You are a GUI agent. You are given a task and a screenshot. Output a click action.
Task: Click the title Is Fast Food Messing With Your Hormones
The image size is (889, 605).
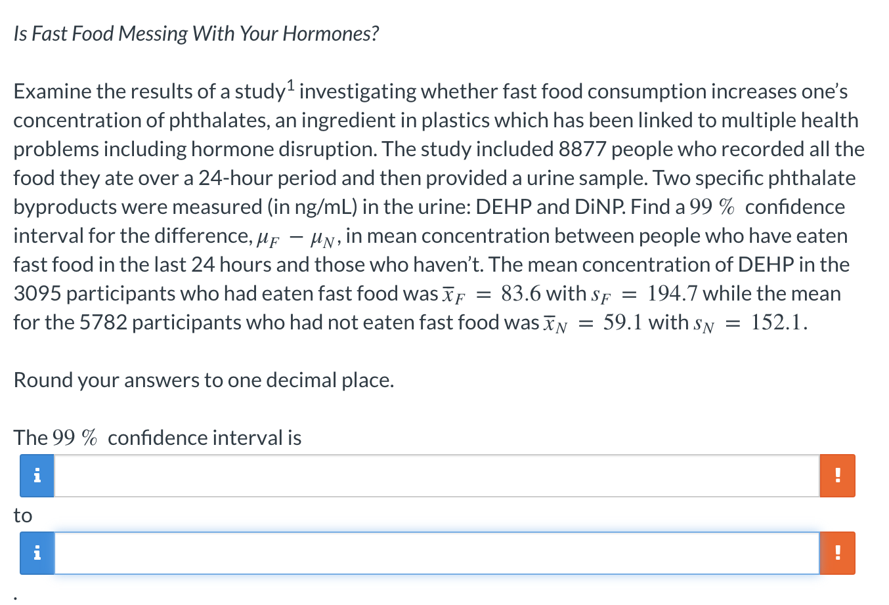click(196, 33)
